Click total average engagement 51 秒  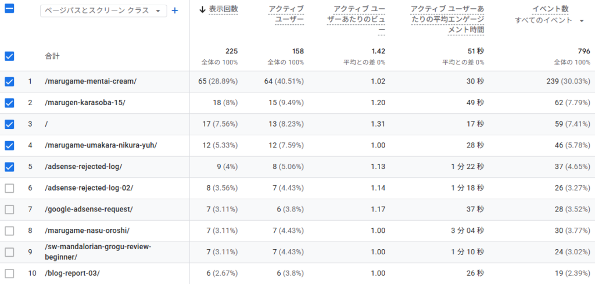coord(476,51)
